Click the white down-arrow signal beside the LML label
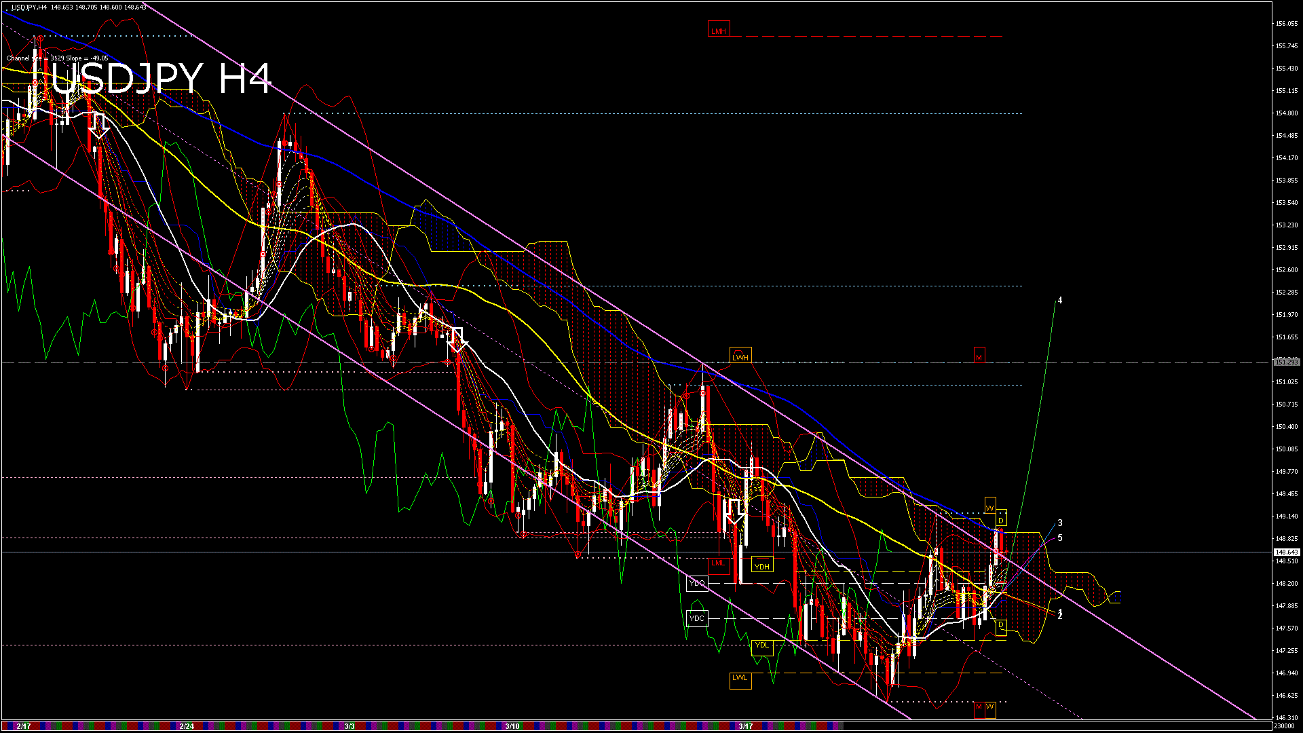 point(735,512)
